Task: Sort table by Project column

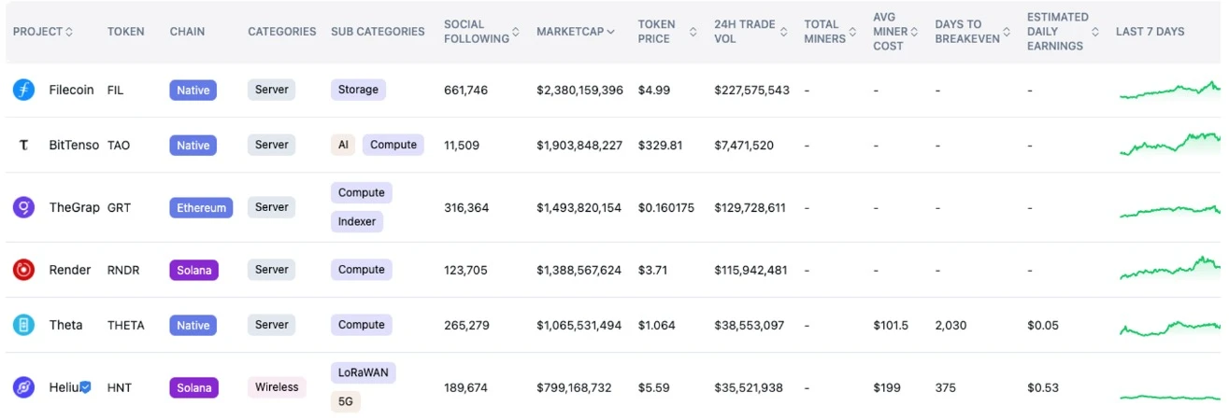Action: (x=43, y=32)
